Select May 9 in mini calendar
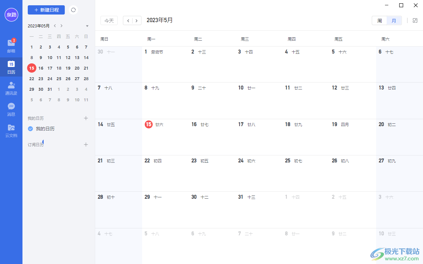Viewport: 423px width, 264px height. [41, 57]
